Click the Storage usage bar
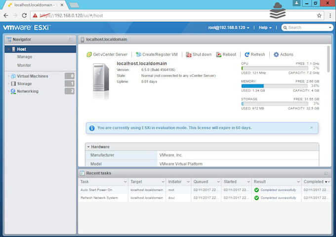 [275, 103]
